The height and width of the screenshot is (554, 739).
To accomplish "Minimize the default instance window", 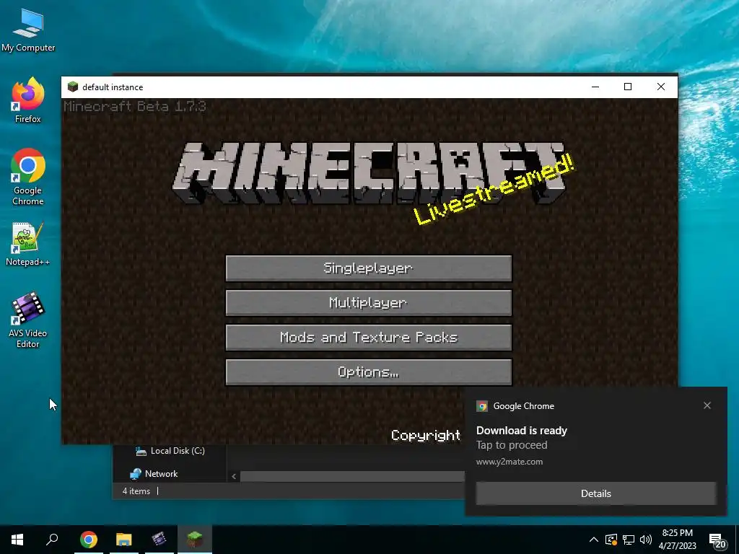I will pos(595,87).
